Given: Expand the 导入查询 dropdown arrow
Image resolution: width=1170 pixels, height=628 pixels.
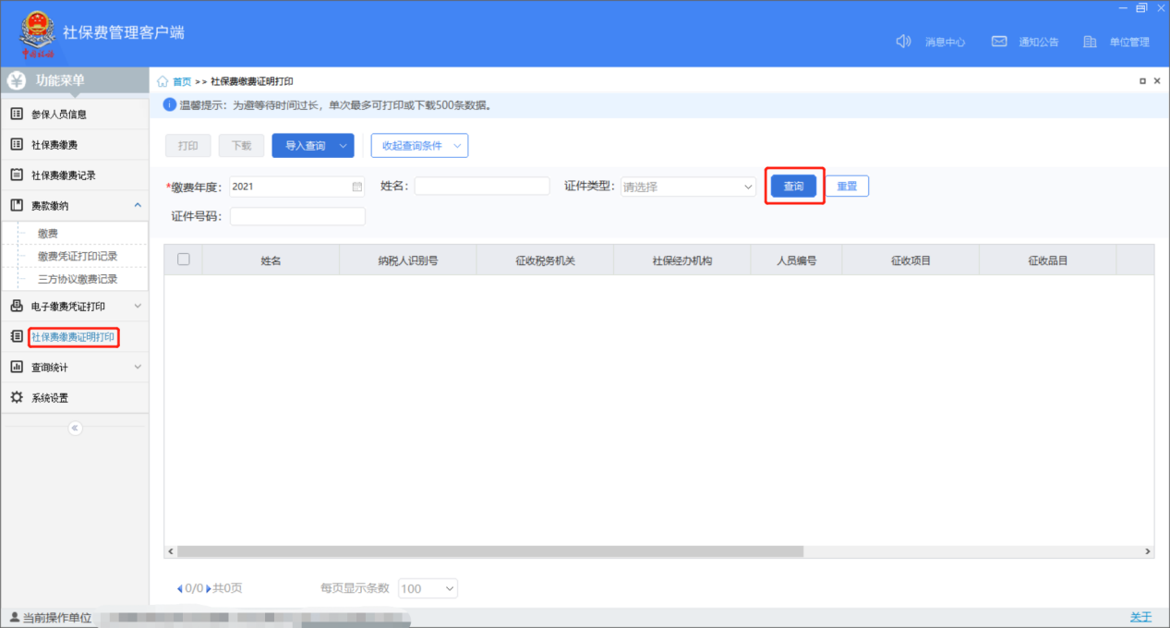Looking at the screenshot, I should pyautogui.click(x=344, y=146).
